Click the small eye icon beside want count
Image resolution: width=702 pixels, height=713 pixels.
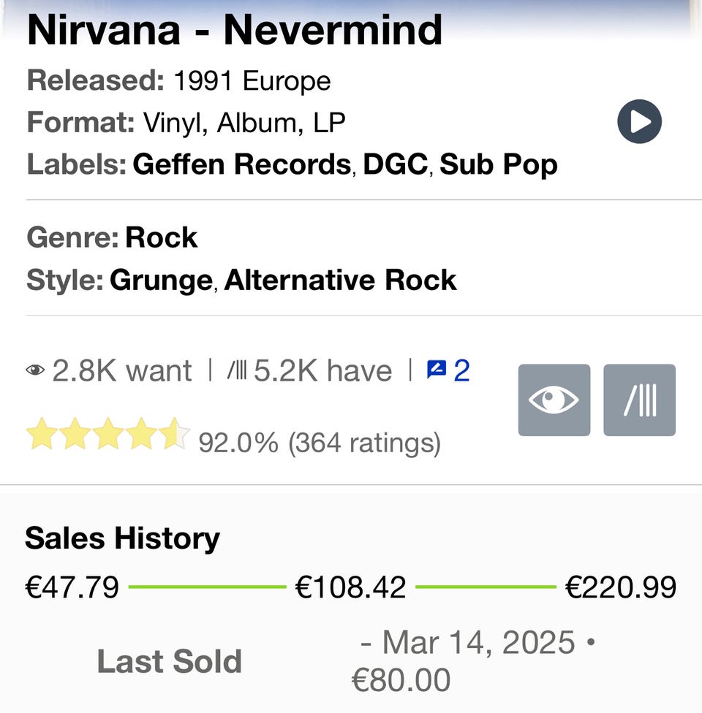coord(35,371)
